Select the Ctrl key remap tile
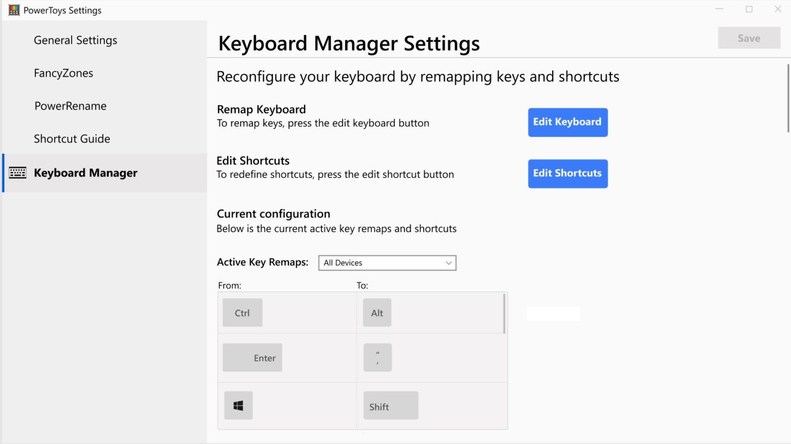The width and height of the screenshot is (791, 444). pyautogui.click(x=242, y=312)
